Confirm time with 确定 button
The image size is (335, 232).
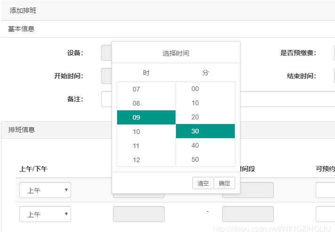[x=224, y=183]
